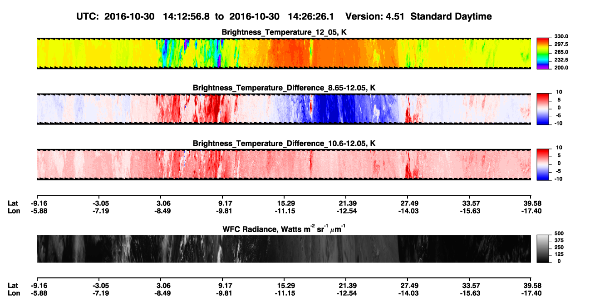Click the 500 tick on the WFC color bar
Screen dimensions: 590x303
[x=559, y=233]
